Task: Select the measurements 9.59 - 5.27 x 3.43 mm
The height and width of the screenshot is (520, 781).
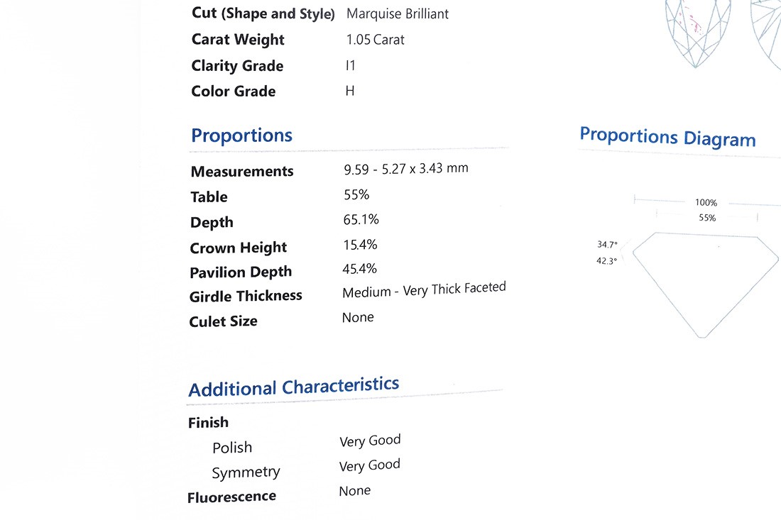Action: click(405, 169)
